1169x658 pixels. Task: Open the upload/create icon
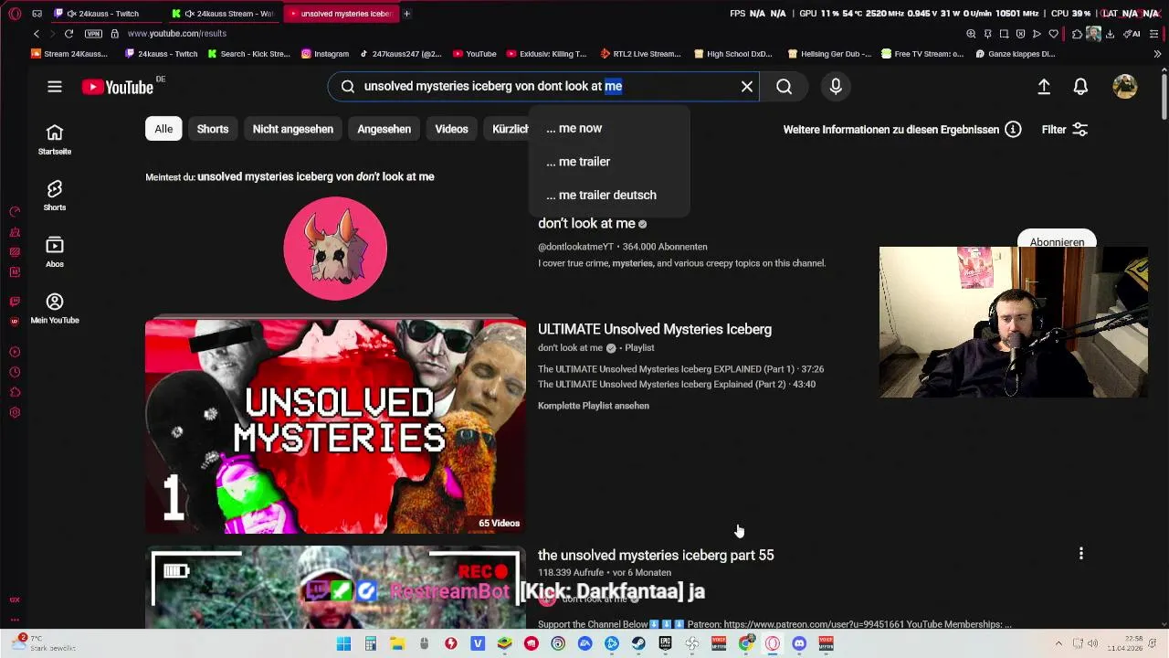tap(1044, 87)
